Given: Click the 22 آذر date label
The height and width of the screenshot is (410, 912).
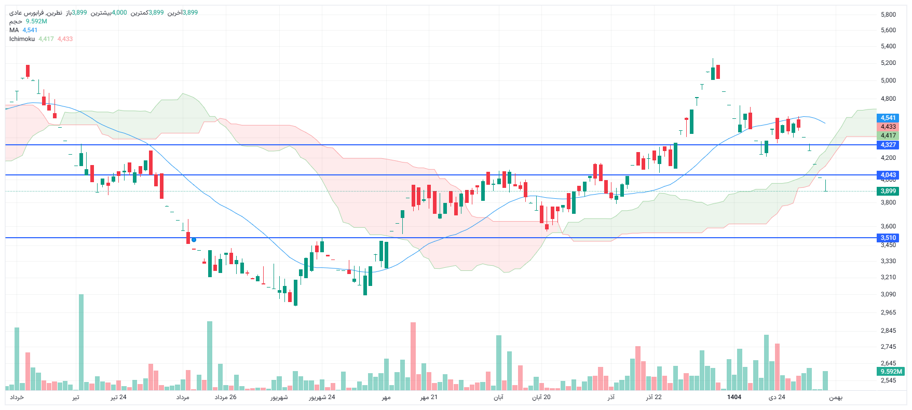Looking at the screenshot, I should [x=654, y=397].
